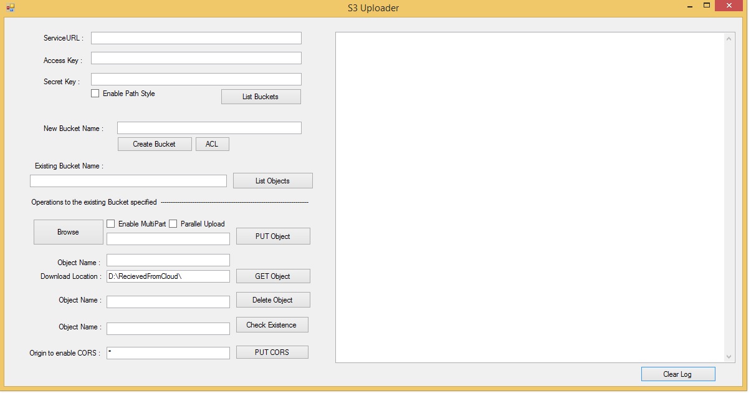Open the ACL button
751x393 pixels.
pyautogui.click(x=212, y=144)
